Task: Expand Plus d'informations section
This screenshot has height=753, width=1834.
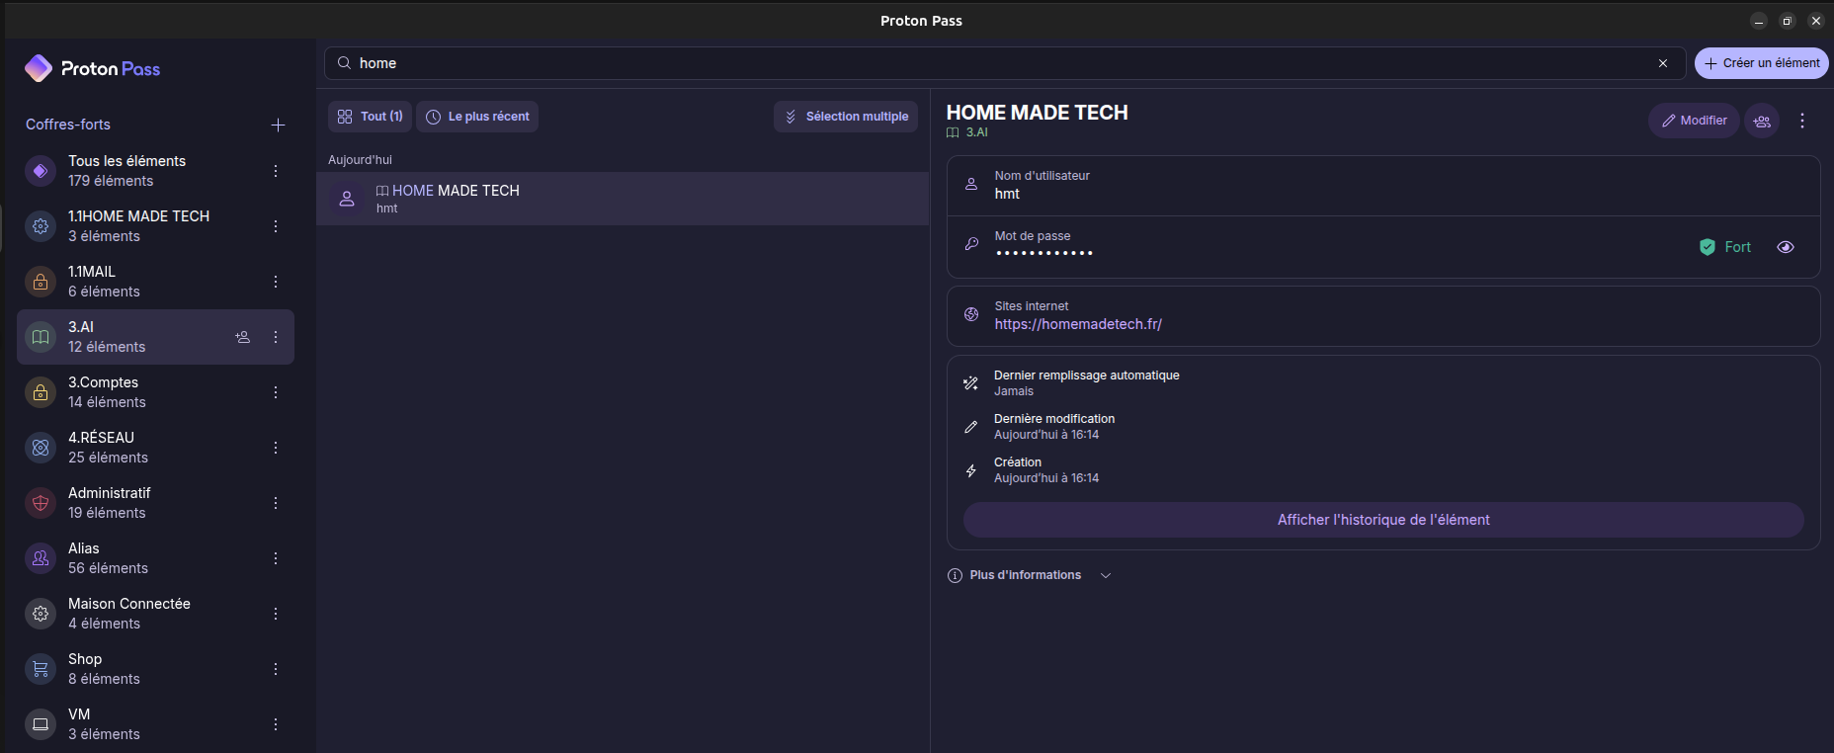Action: [x=1030, y=575]
